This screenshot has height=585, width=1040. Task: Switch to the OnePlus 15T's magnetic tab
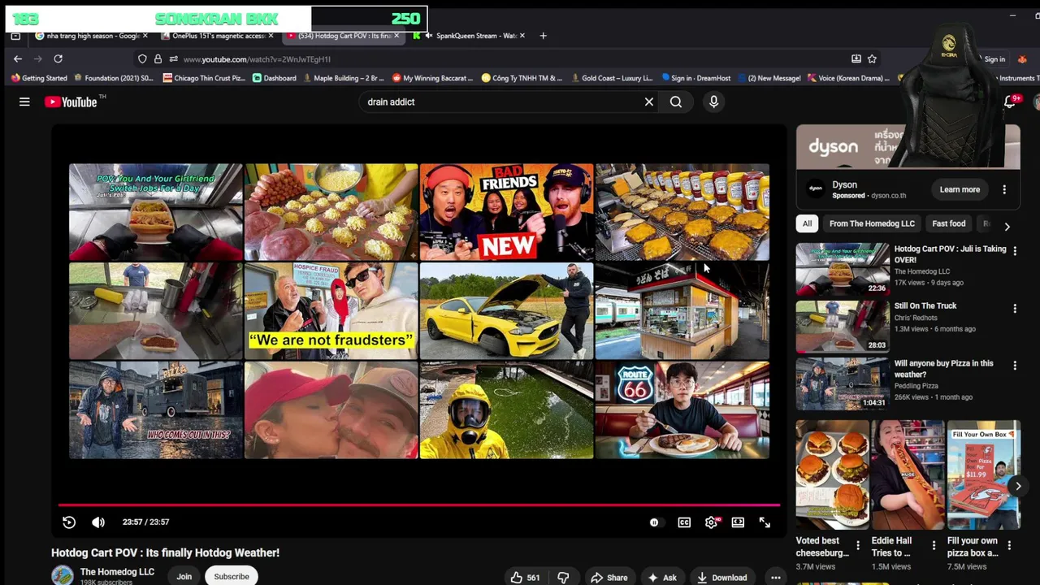(214, 36)
